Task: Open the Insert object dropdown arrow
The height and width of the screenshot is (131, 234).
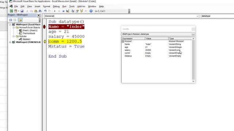Action: pos(19,11)
